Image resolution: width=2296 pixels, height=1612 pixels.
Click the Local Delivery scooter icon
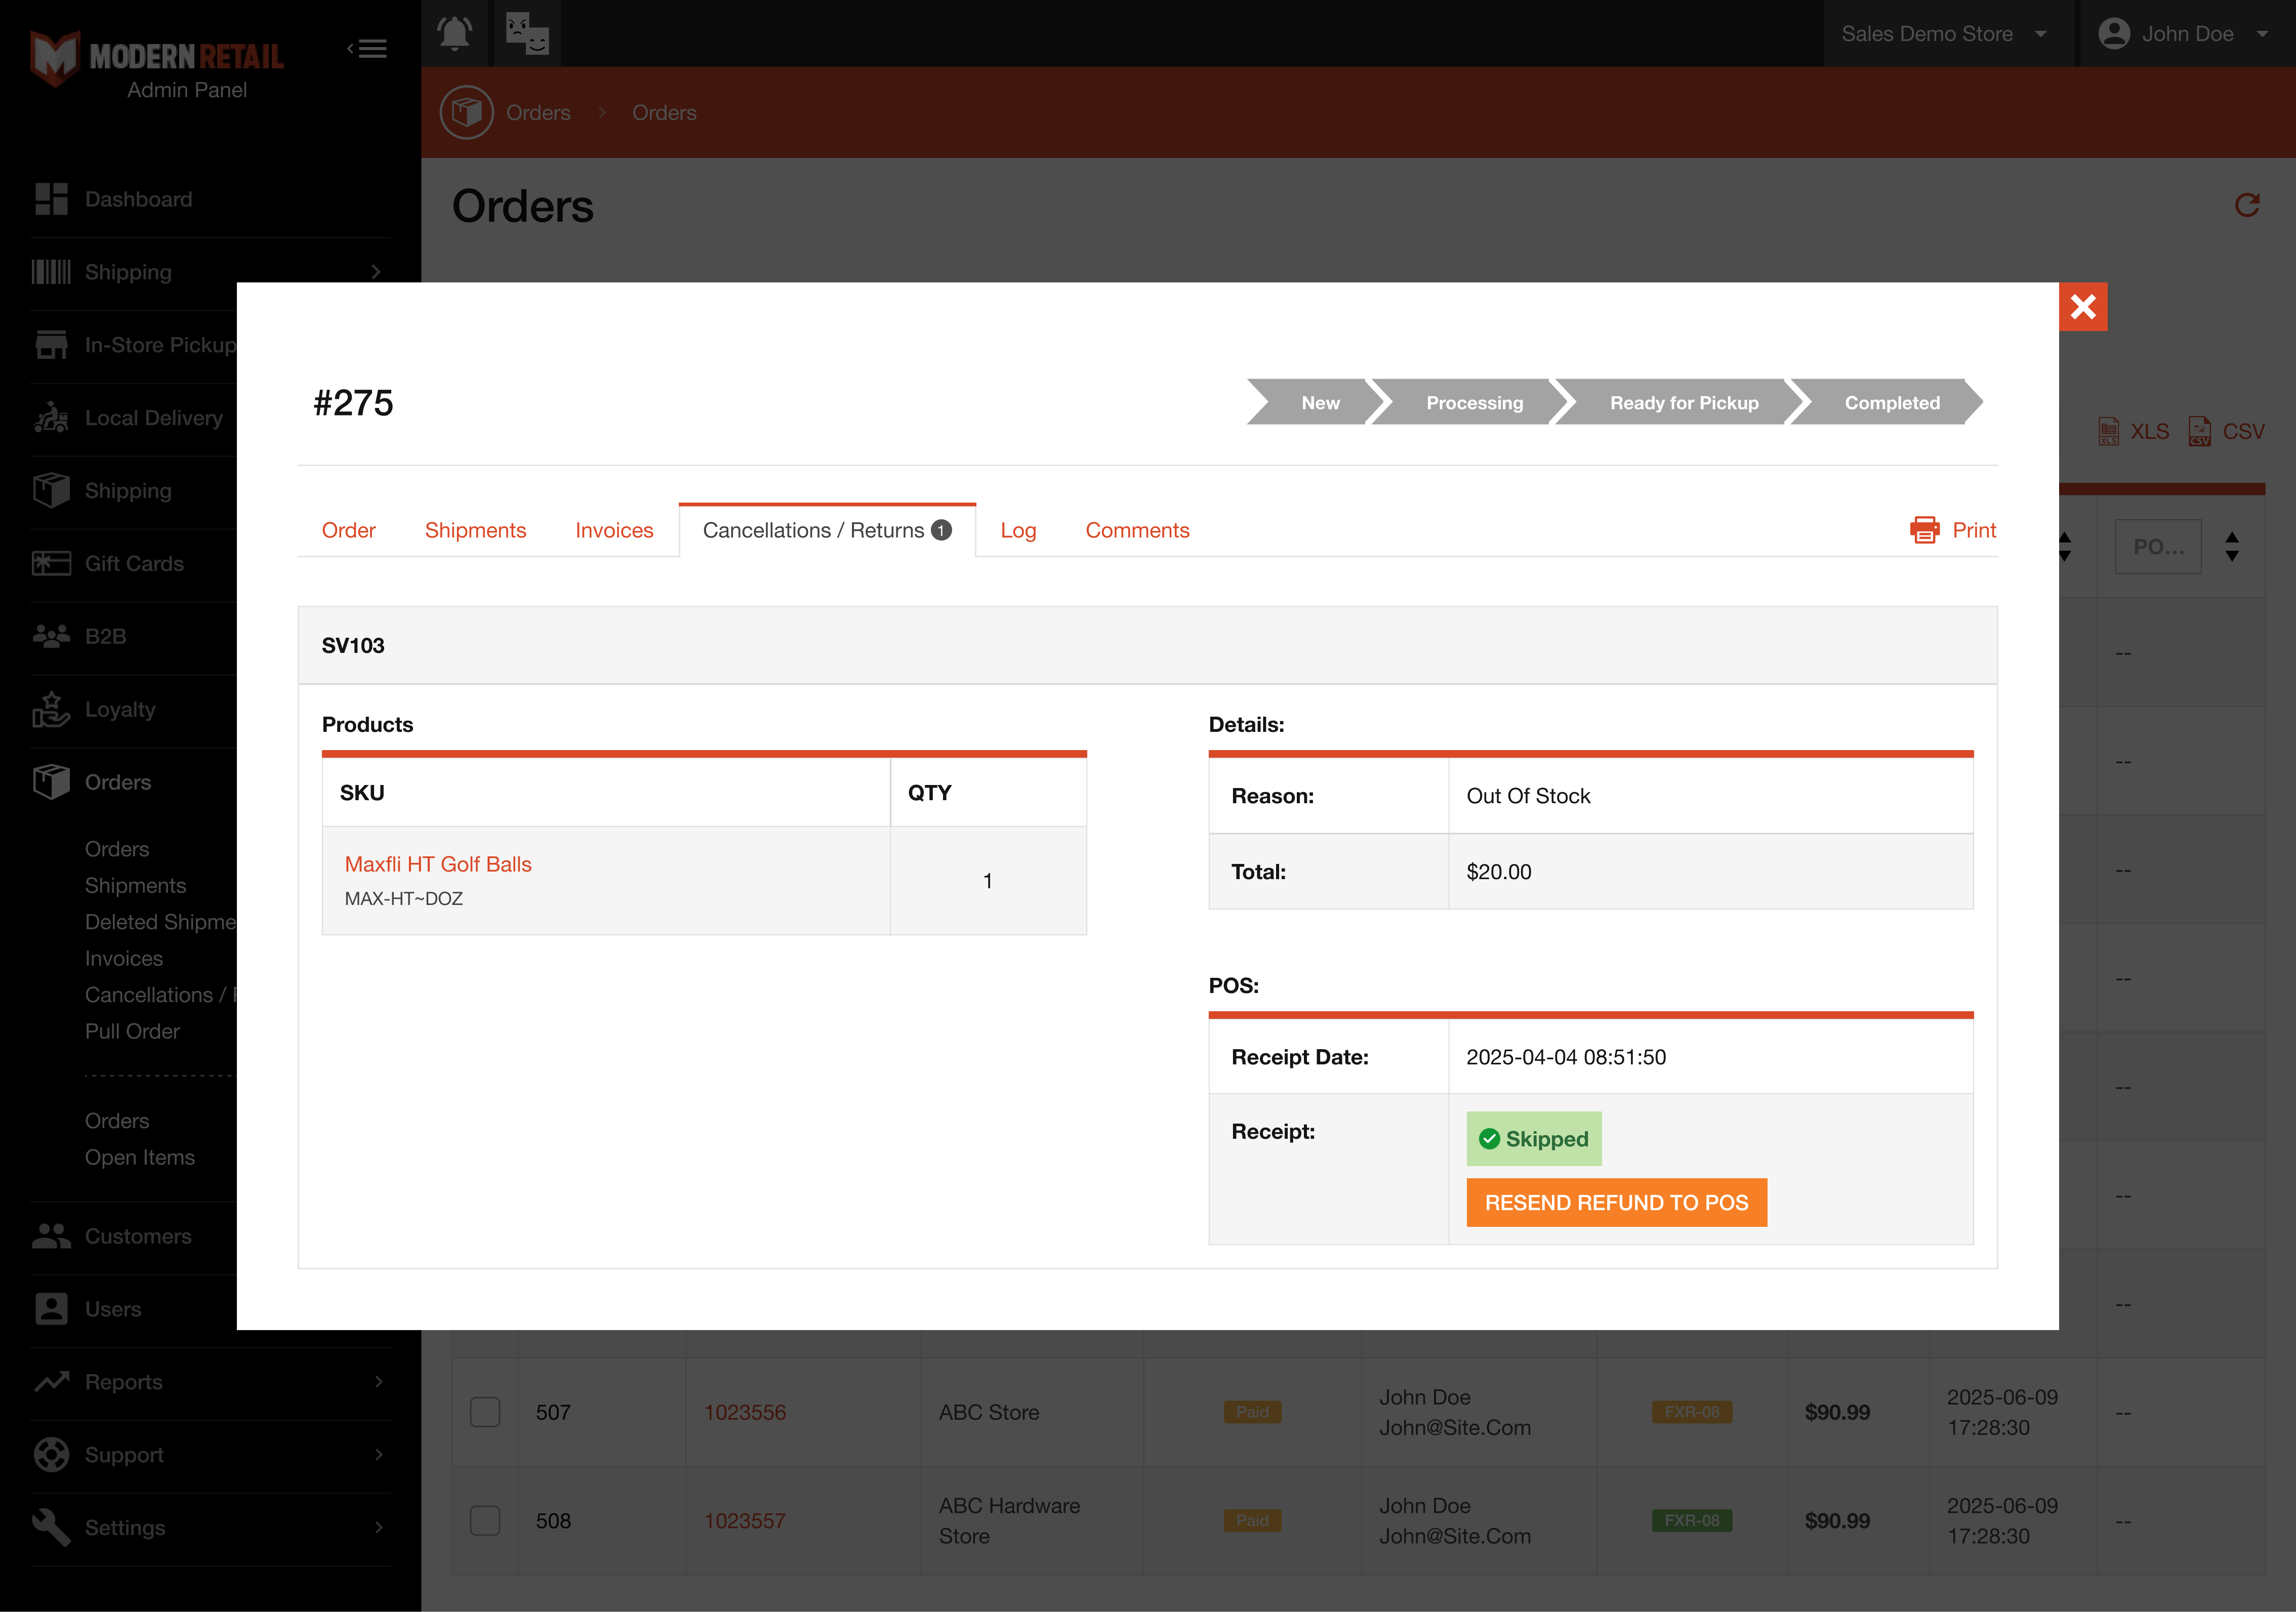(51, 418)
